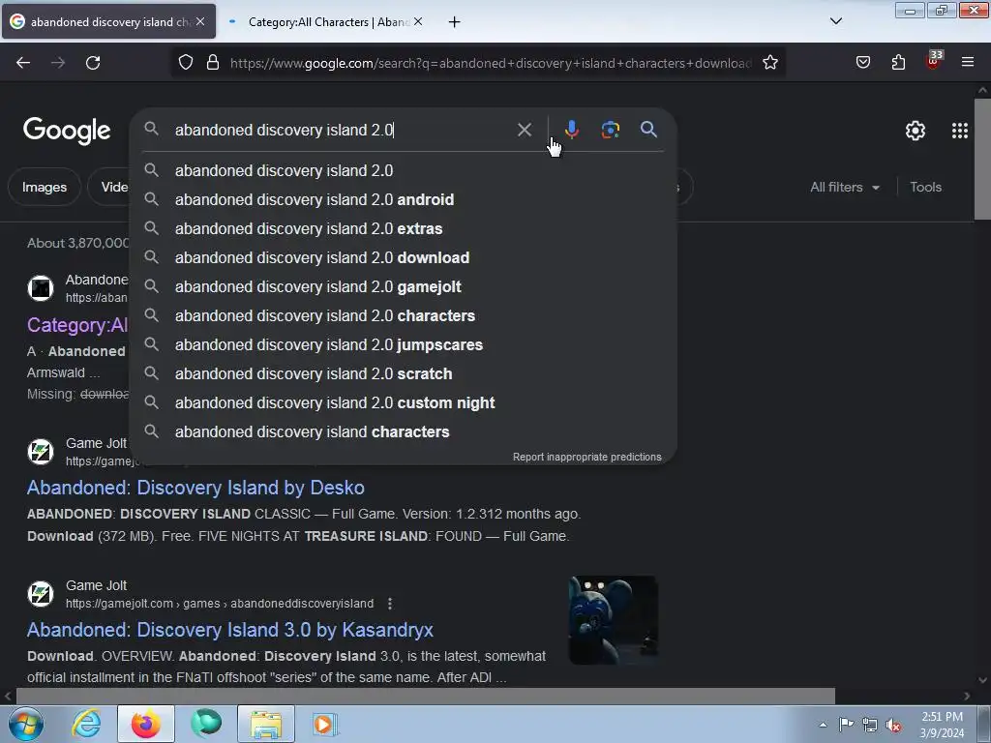
Task: Click Report inappropriate predictions
Action: pyautogui.click(x=586, y=457)
